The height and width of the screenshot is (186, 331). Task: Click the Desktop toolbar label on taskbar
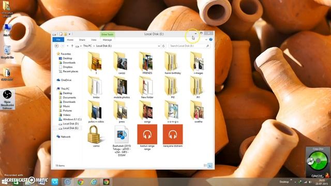point(284,182)
